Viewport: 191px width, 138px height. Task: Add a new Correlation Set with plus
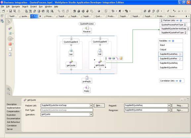[x=180, y=81]
